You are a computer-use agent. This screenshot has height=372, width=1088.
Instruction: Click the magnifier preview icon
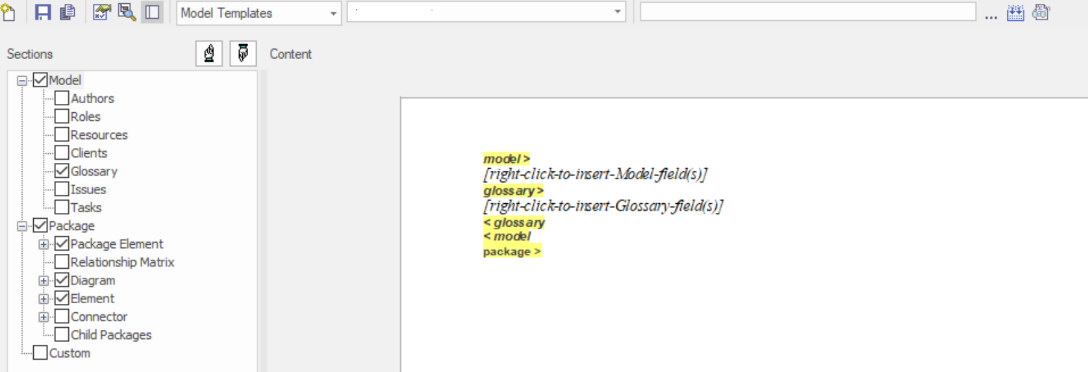click(127, 12)
